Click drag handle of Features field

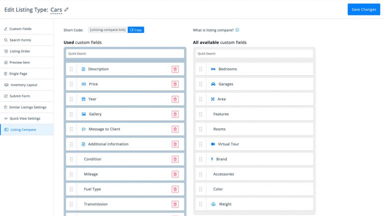click(x=200, y=114)
